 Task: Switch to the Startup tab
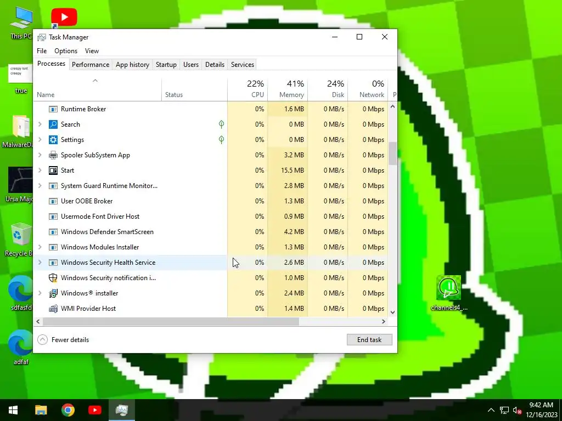coord(166,65)
